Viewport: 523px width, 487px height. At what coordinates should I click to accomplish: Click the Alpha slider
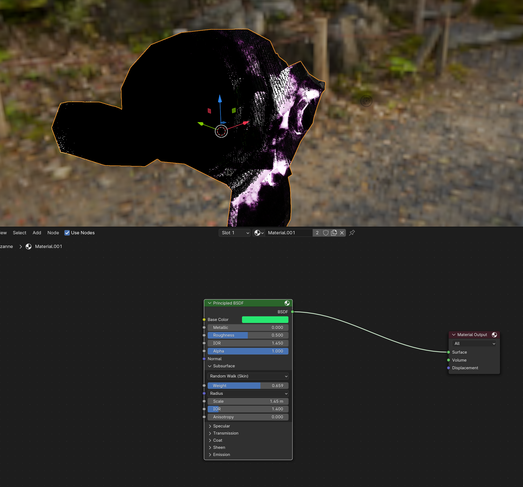[x=248, y=351]
